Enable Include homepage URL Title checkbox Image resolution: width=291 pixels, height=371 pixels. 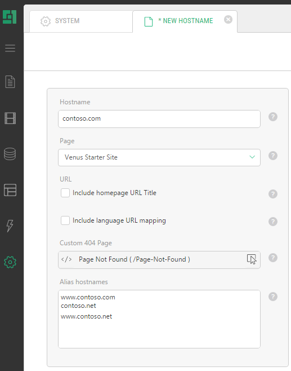click(x=65, y=193)
